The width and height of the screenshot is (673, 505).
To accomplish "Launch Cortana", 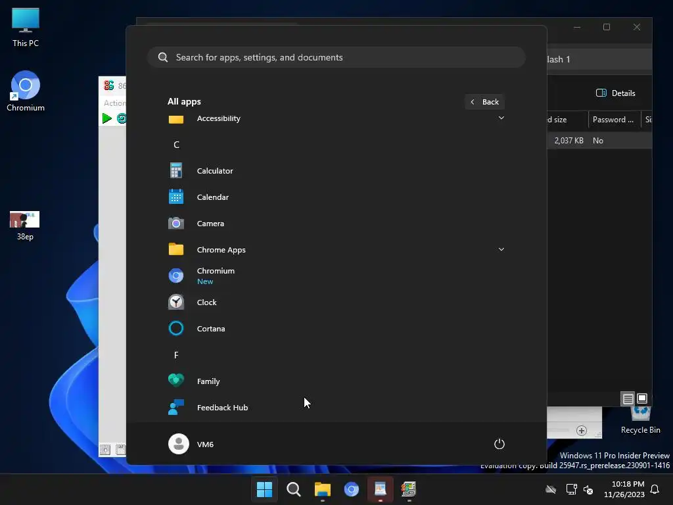I will coord(336,329).
